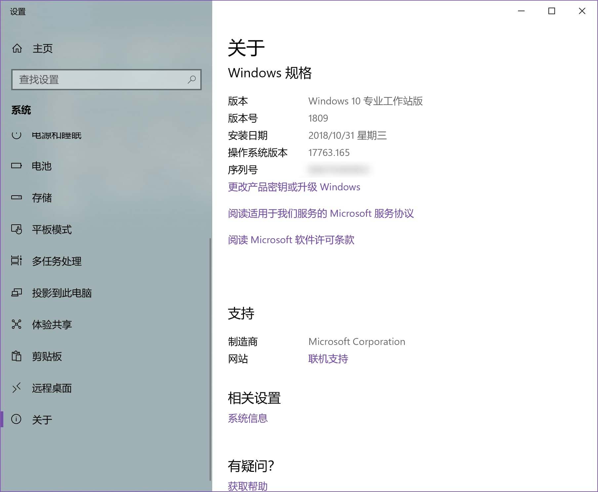Open 阅读 Microsoft 软件许可条款

(x=291, y=240)
